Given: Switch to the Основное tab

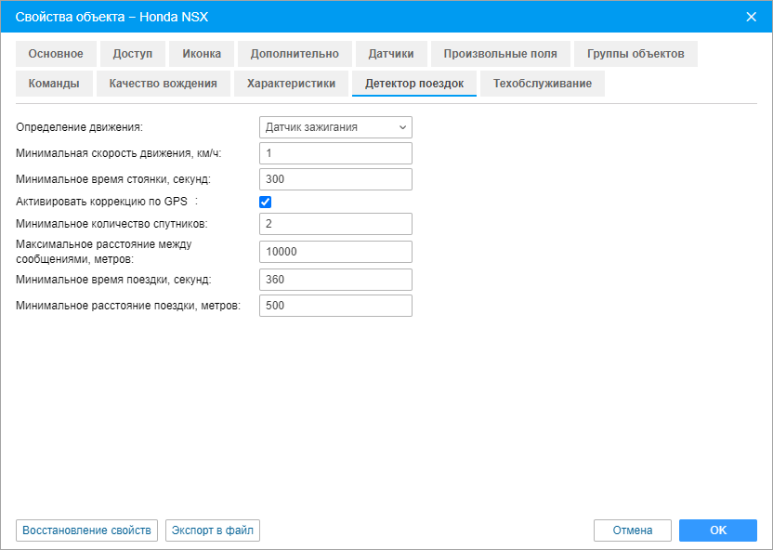Looking at the screenshot, I should click(x=56, y=54).
